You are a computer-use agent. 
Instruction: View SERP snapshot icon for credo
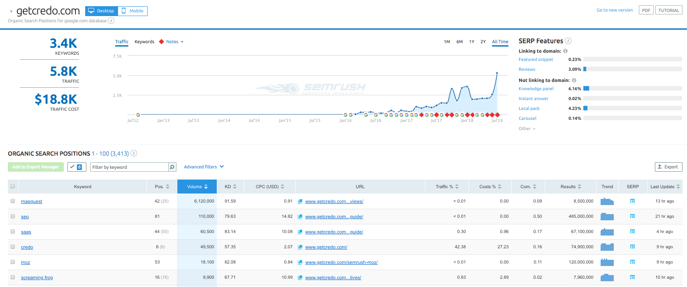point(633,247)
